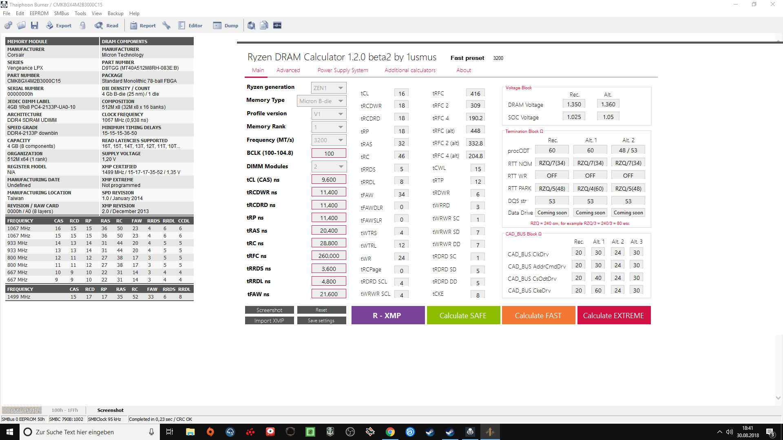This screenshot has width=783, height=440.
Task: Click the BCLK input field
Action: click(x=329, y=153)
